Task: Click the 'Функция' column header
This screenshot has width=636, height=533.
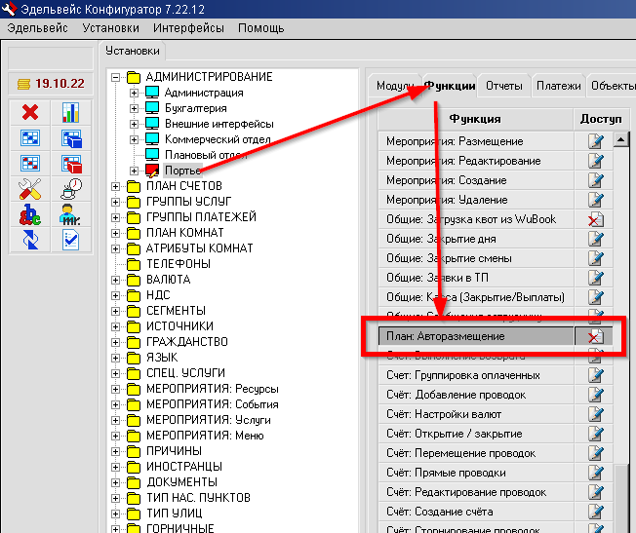Action: coord(474,119)
